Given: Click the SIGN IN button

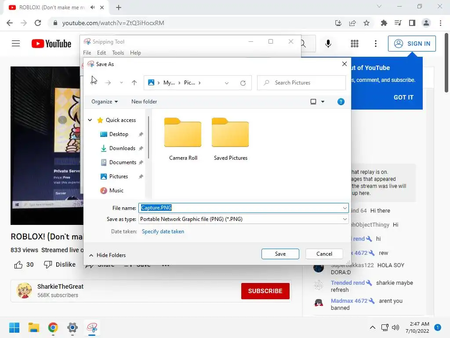Looking at the screenshot, I should tap(412, 44).
